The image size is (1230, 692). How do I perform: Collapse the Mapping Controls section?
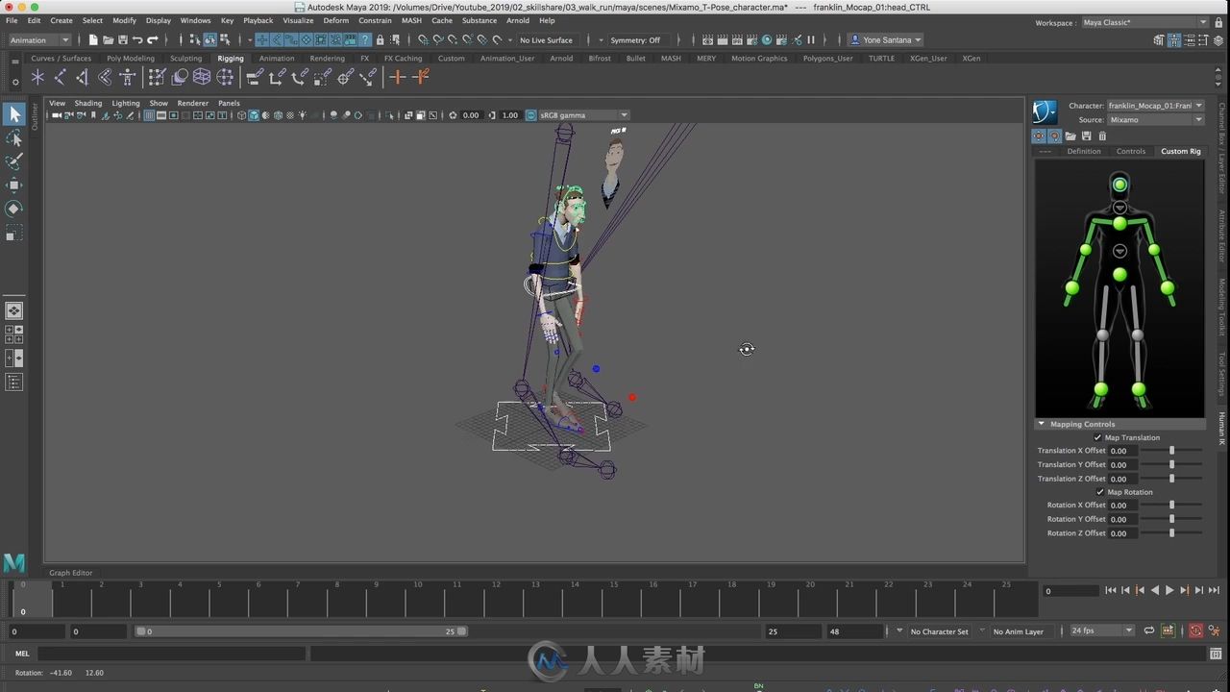pyautogui.click(x=1041, y=424)
